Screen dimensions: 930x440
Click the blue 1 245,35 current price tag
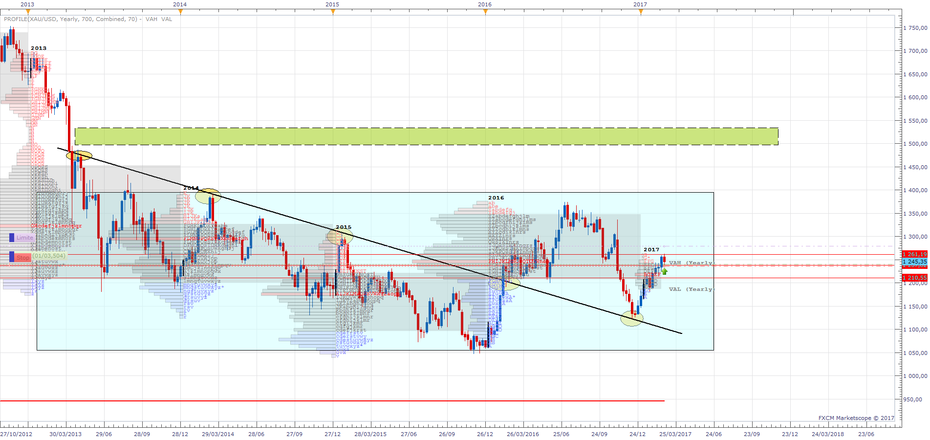tap(914, 262)
